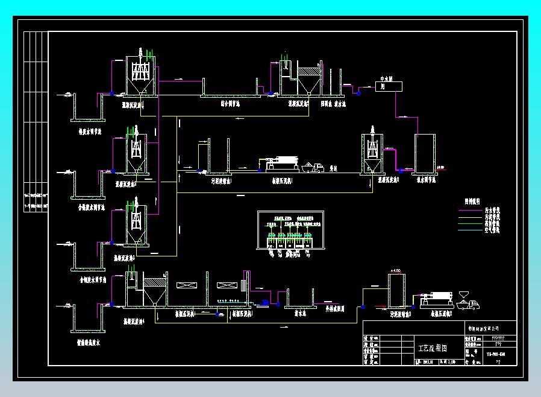This screenshot has height=397, width=541.
Task: Click pump left of 污泥浓缩池2
Action: click(x=363, y=307)
